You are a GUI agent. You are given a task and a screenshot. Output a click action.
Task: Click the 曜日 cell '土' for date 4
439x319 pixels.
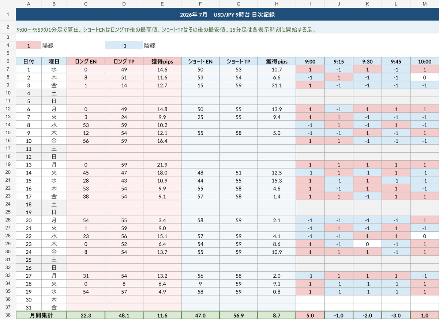(x=54, y=93)
